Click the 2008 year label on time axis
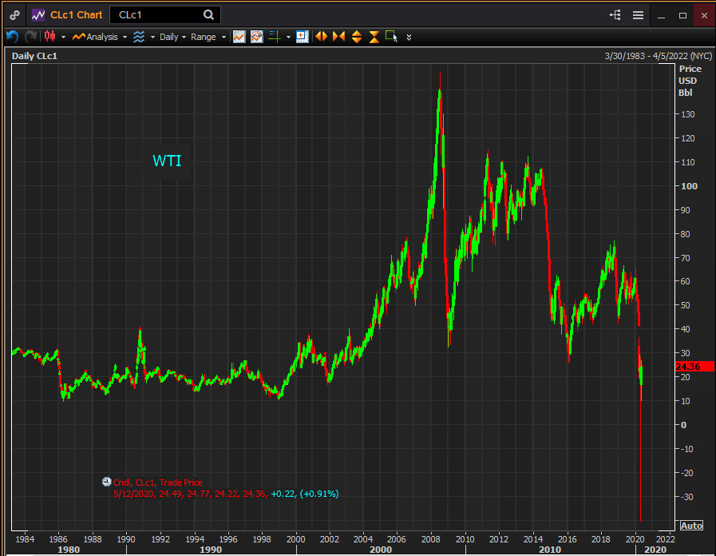This screenshot has width=716, height=556. point(430,539)
